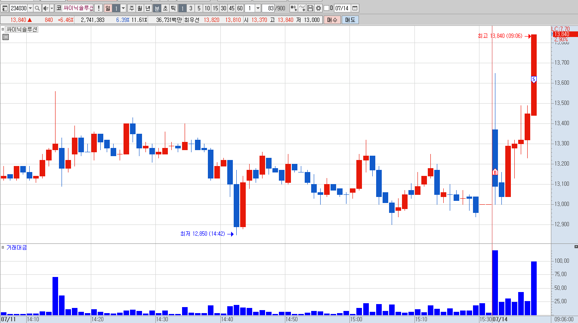Select the highlighted 1-minute interval button
The height and width of the screenshot is (323, 578).
(182, 8)
